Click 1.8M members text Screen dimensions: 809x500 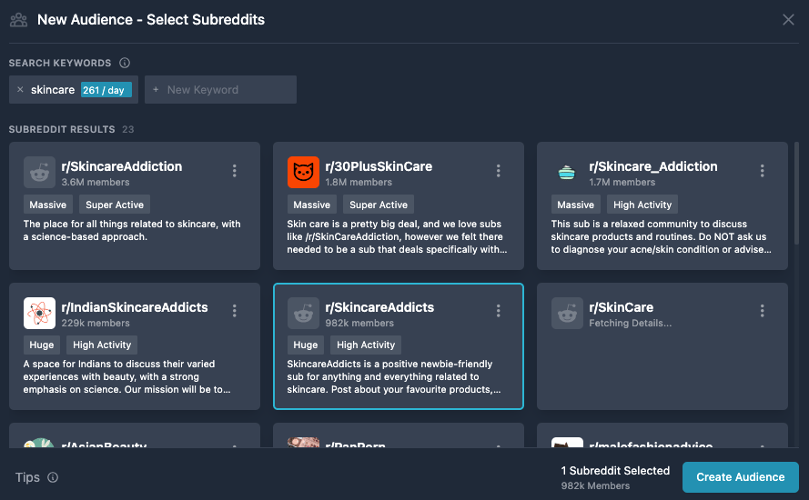(359, 182)
